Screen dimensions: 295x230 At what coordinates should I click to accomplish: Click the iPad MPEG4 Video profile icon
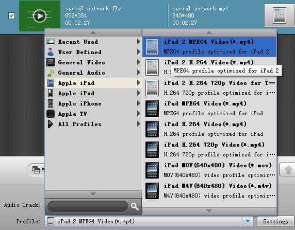tap(152, 109)
